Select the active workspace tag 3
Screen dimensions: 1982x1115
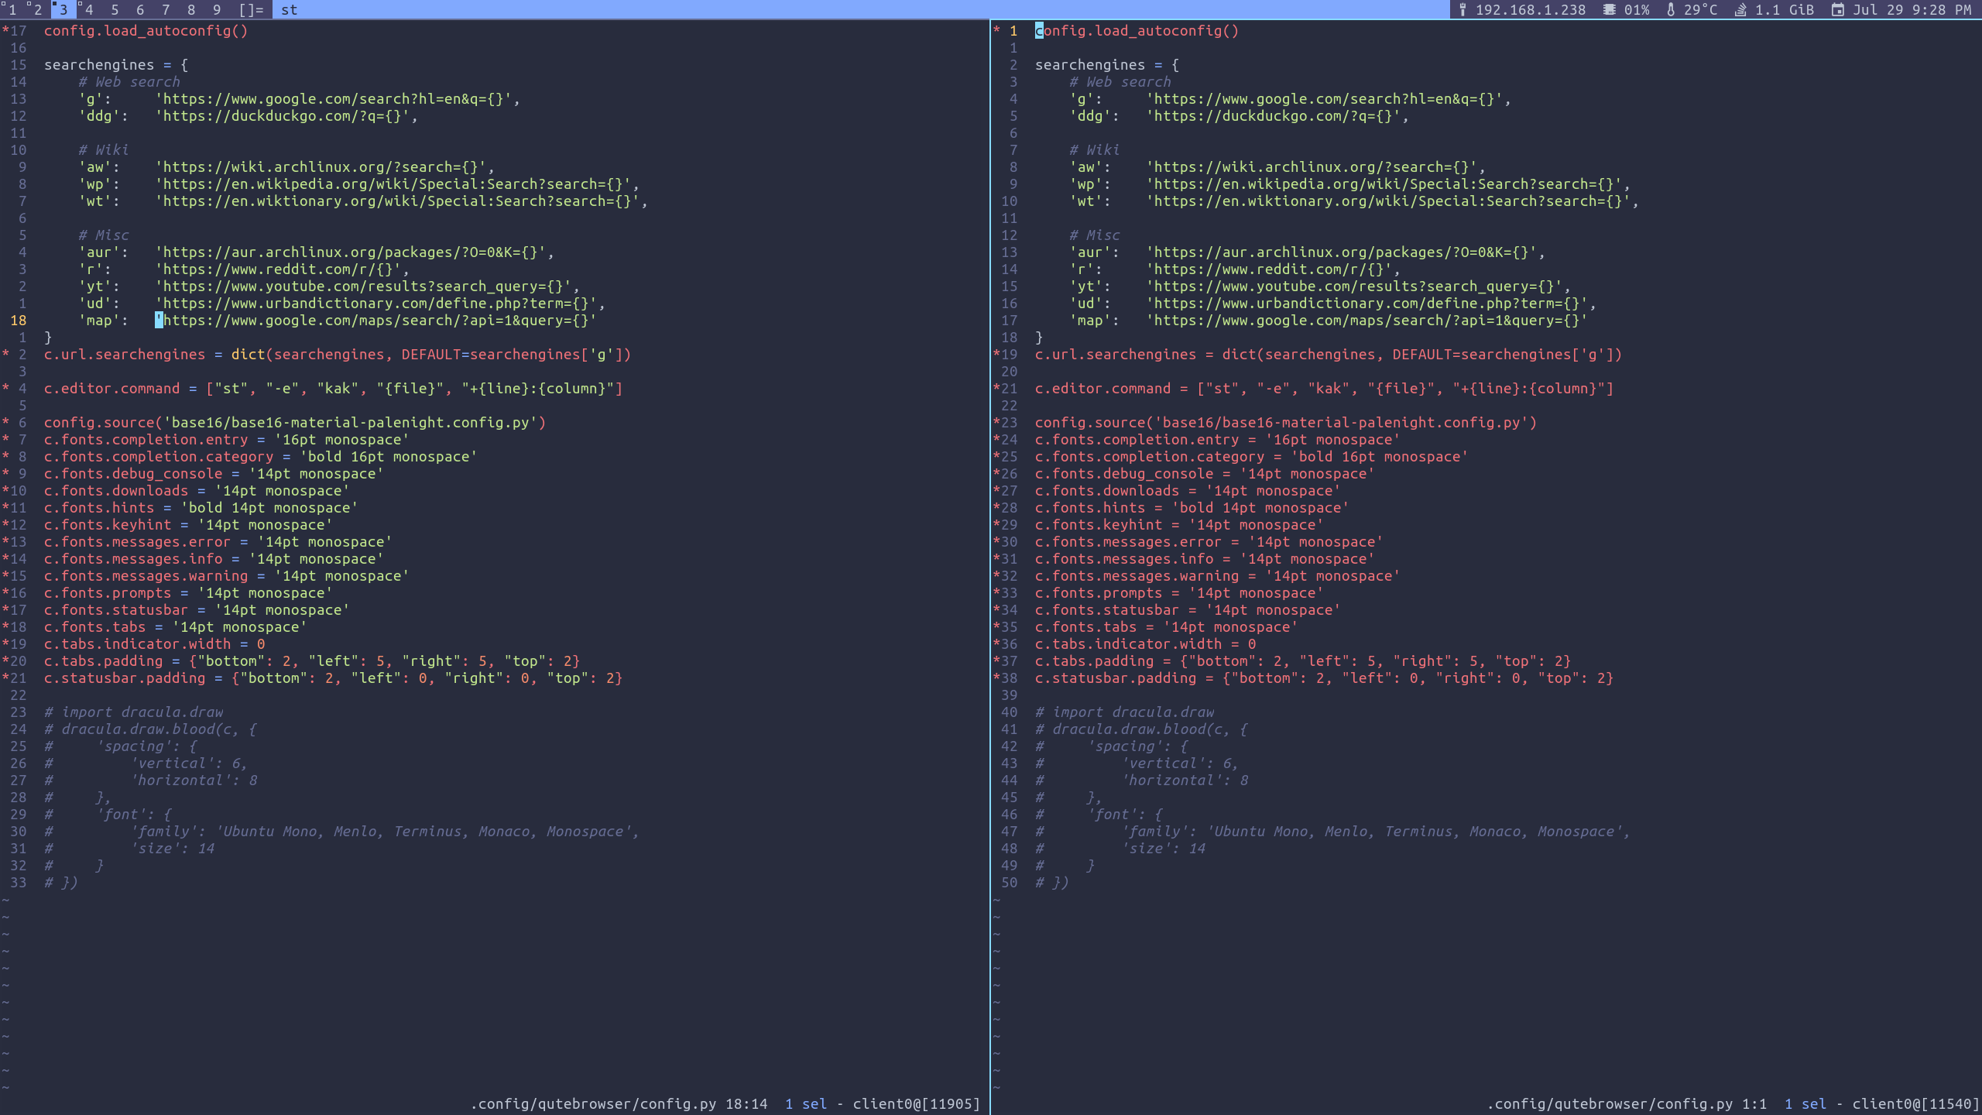coord(63,10)
